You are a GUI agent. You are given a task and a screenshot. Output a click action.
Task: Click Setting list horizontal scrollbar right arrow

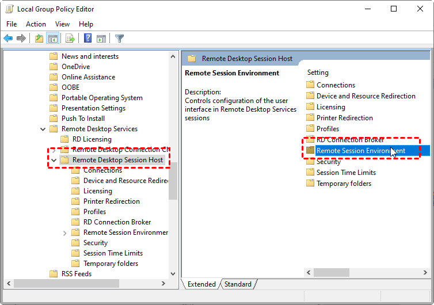coord(425,273)
